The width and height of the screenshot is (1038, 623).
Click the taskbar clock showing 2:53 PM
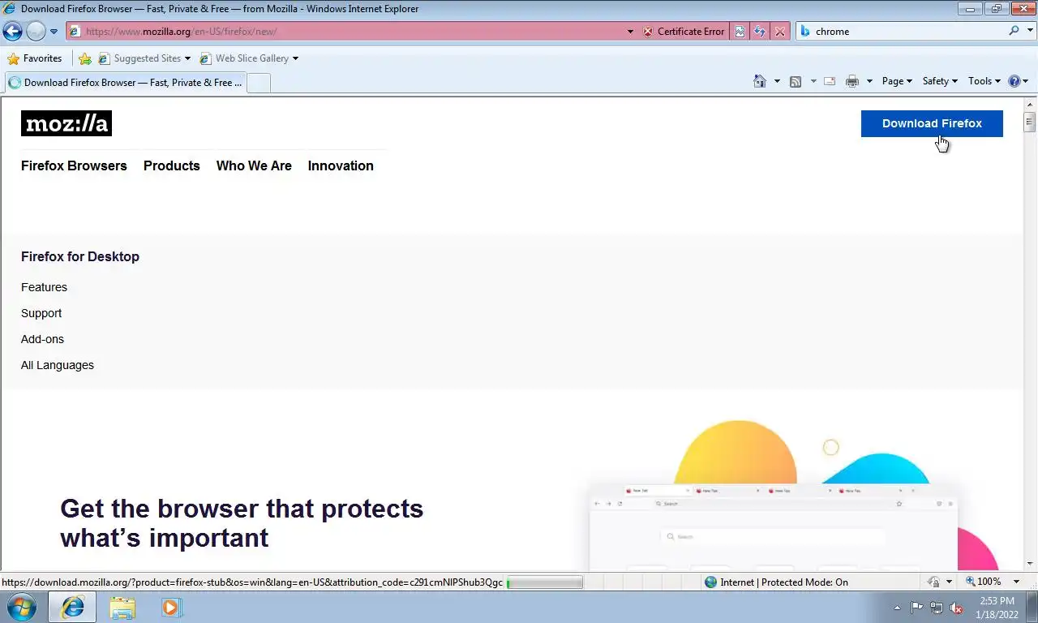click(997, 608)
